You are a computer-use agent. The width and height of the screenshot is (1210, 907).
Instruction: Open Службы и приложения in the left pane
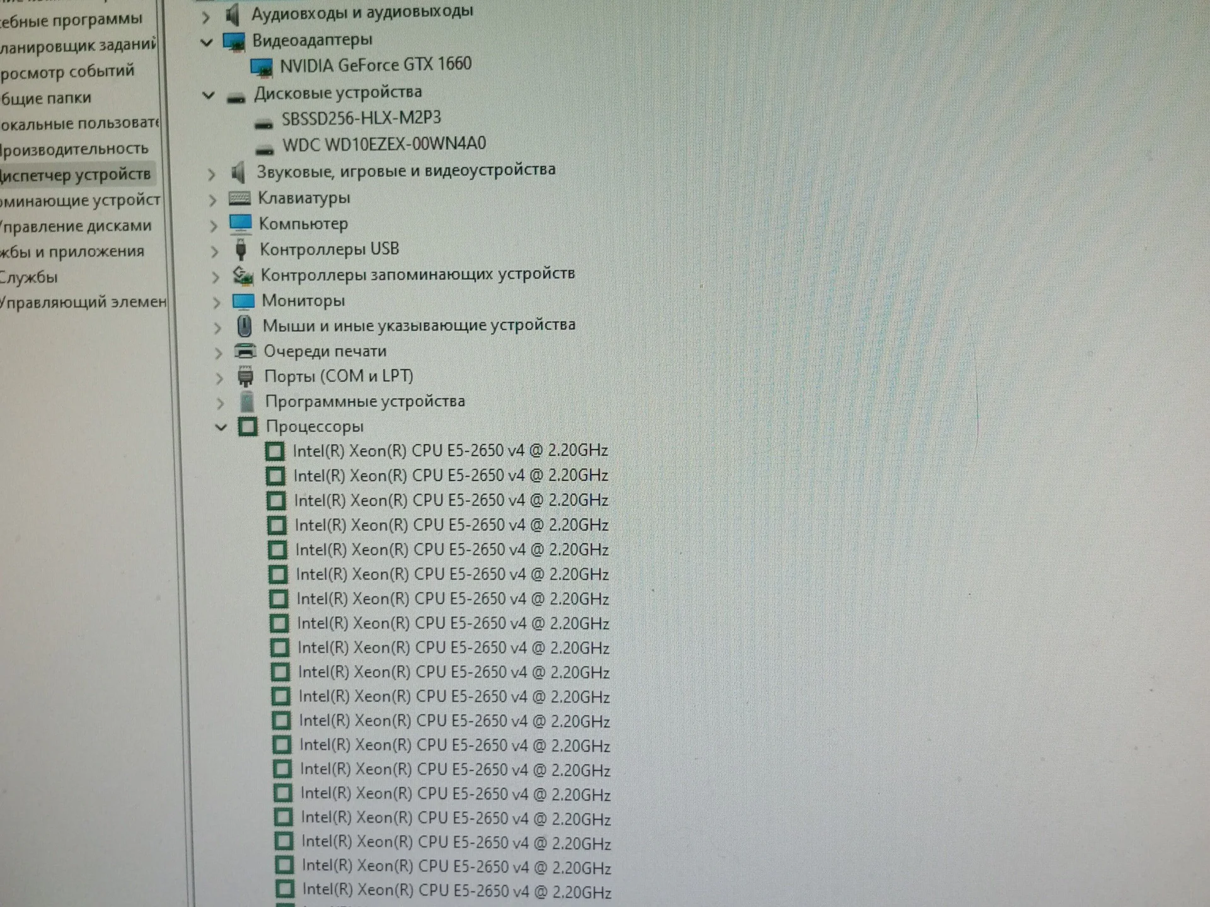point(72,251)
